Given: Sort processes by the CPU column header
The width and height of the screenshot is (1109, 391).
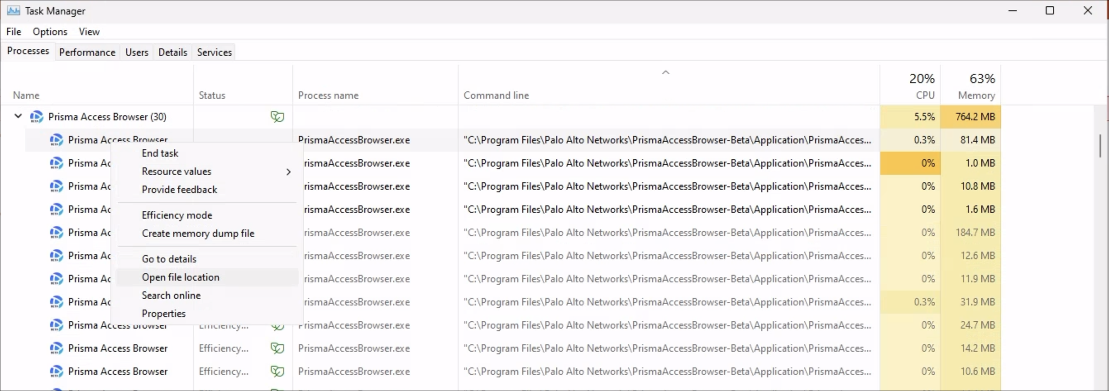Looking at the screenshot, I should pyautogui.click(x=925, y=95).
